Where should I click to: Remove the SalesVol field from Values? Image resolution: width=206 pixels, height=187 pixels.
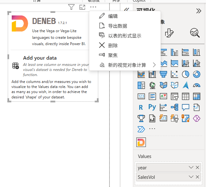[x=197, y=177]
